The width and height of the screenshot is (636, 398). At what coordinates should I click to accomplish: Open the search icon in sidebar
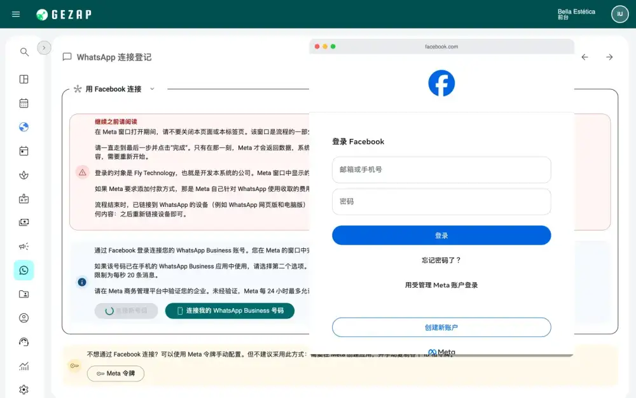[24, 52]
